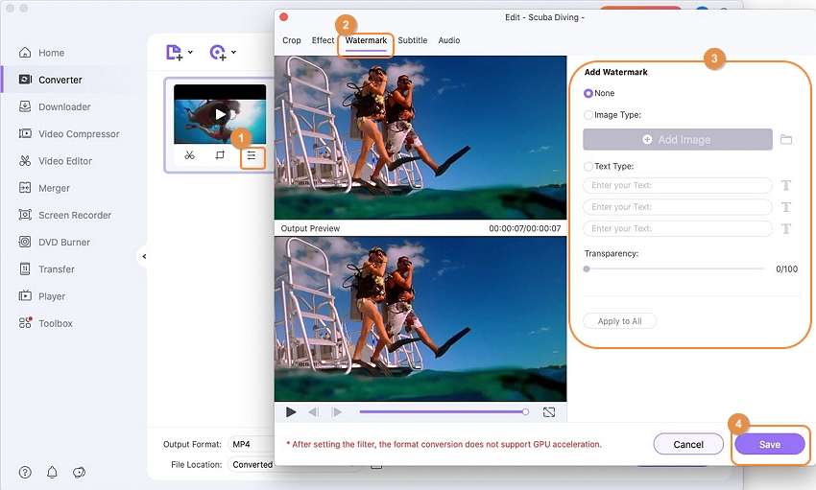Switch to the Effect tab

pos(323,40)
